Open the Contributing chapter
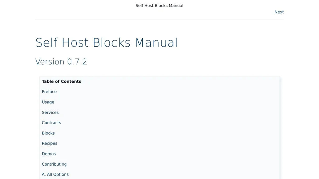Screen dimensions: 319x179 tap(54, 164)
